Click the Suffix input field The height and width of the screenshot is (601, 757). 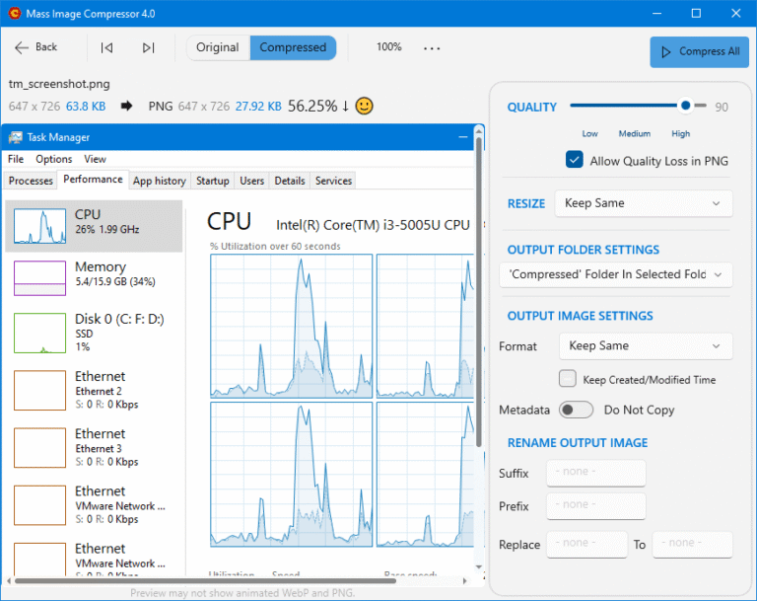click(595, 473)
